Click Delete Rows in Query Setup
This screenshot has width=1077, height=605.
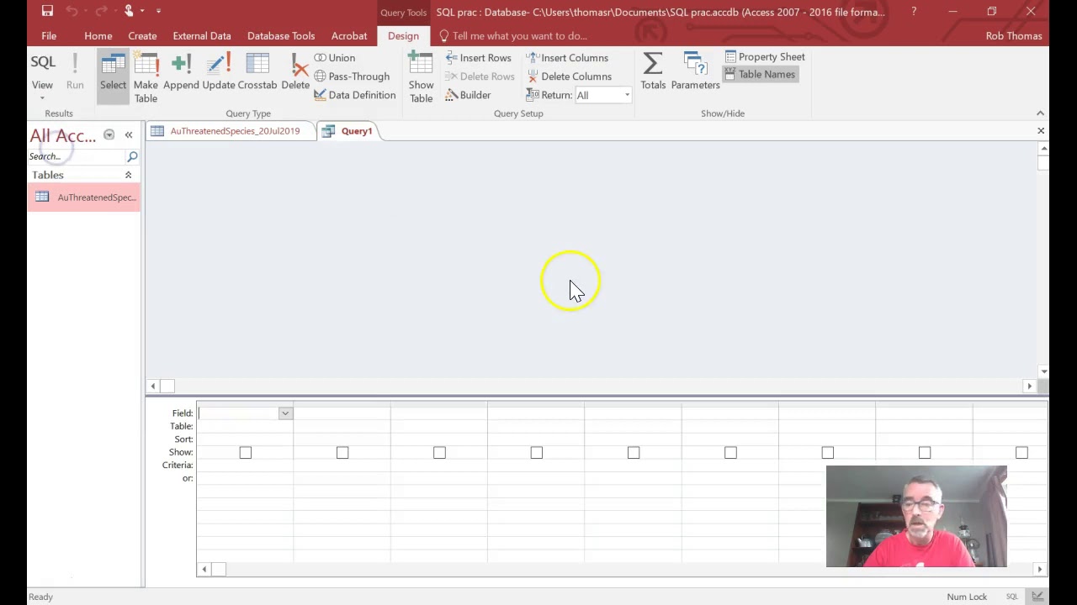coord(480,76)
